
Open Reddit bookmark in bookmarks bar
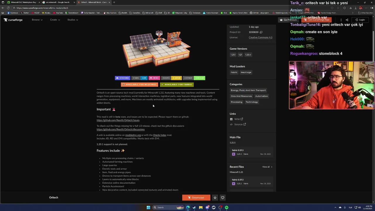coord(123,13)
